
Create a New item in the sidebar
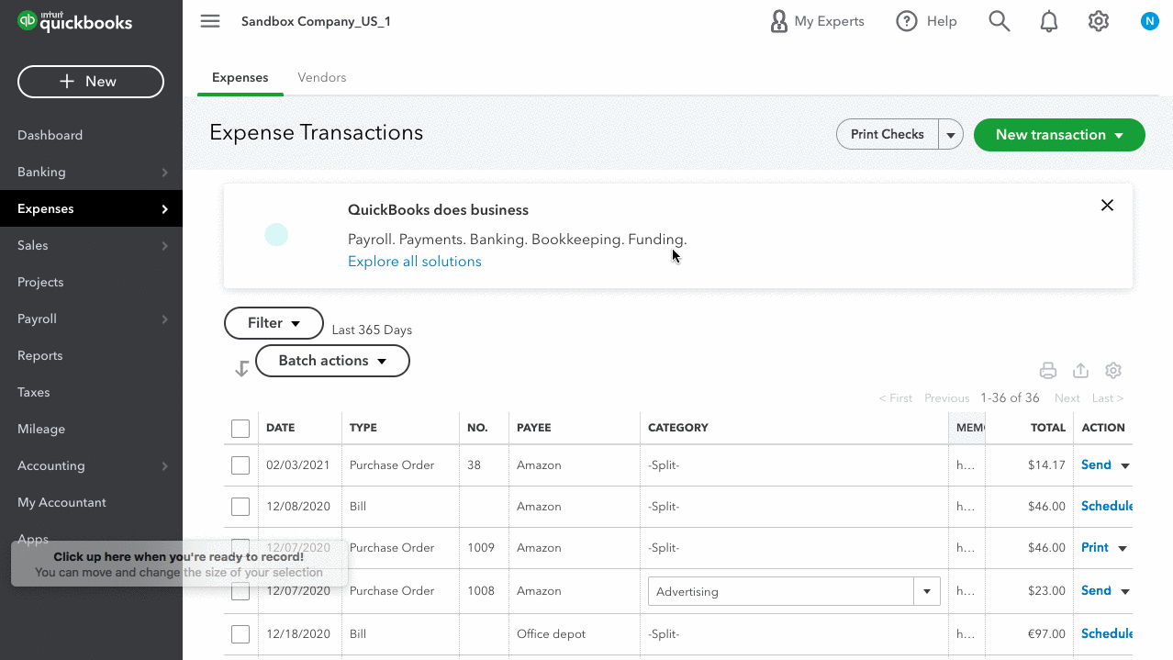(91, 82)
